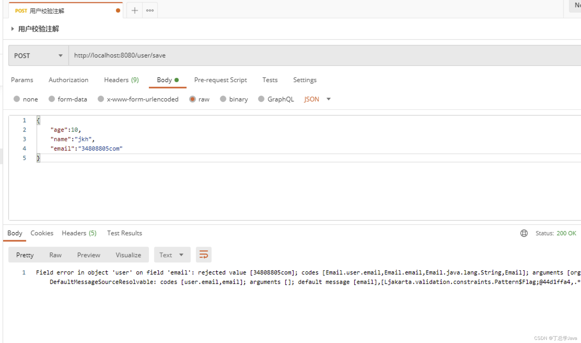Image resolution: width=581 pixels, height=343 pixels.
Task: Choose the binary body type radio
Action: (x=223, y=99)
